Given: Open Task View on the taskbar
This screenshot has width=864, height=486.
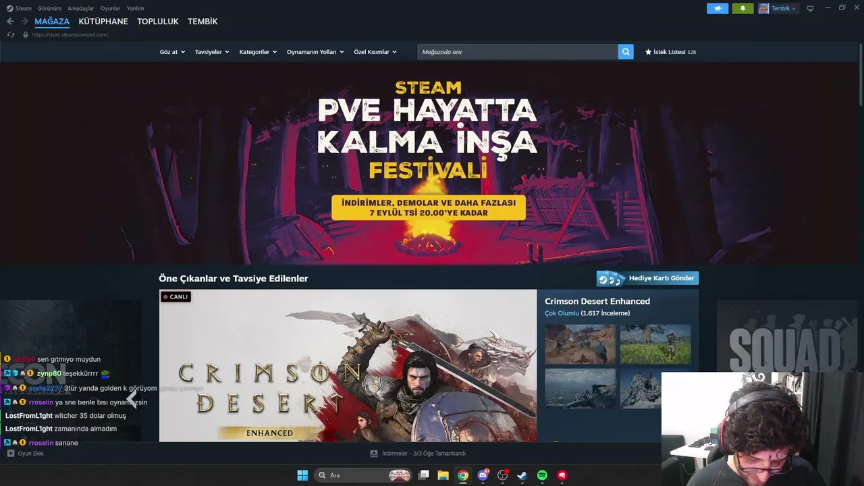Looking at the screenshot, I should 424,475.
